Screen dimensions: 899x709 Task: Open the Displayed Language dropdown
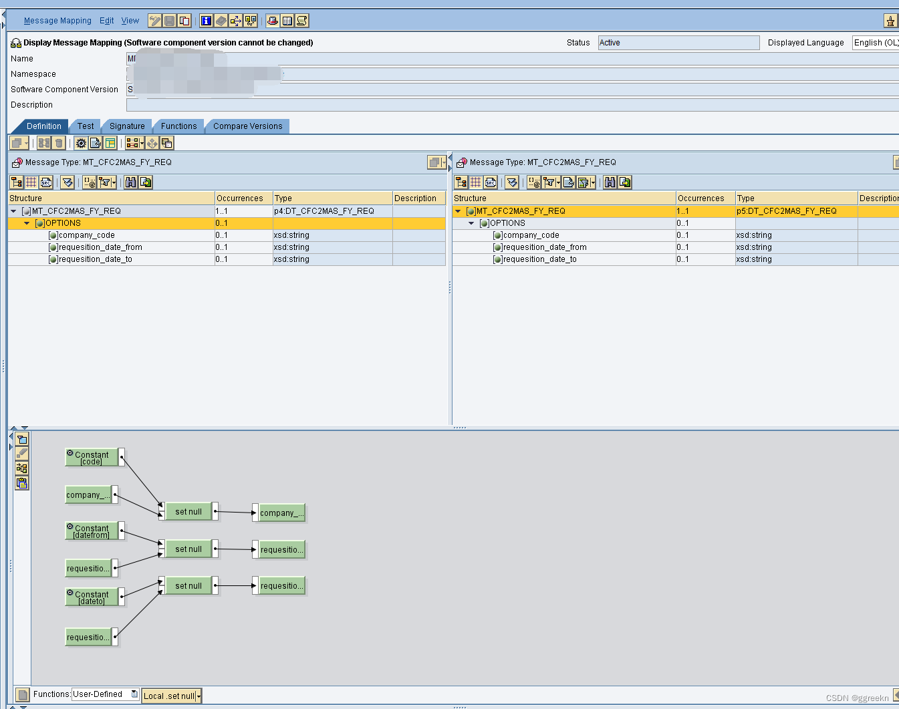point(876,43)
